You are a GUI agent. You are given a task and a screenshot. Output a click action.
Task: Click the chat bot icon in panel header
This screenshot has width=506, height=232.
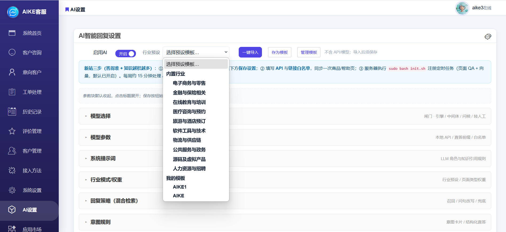[488, 36]
